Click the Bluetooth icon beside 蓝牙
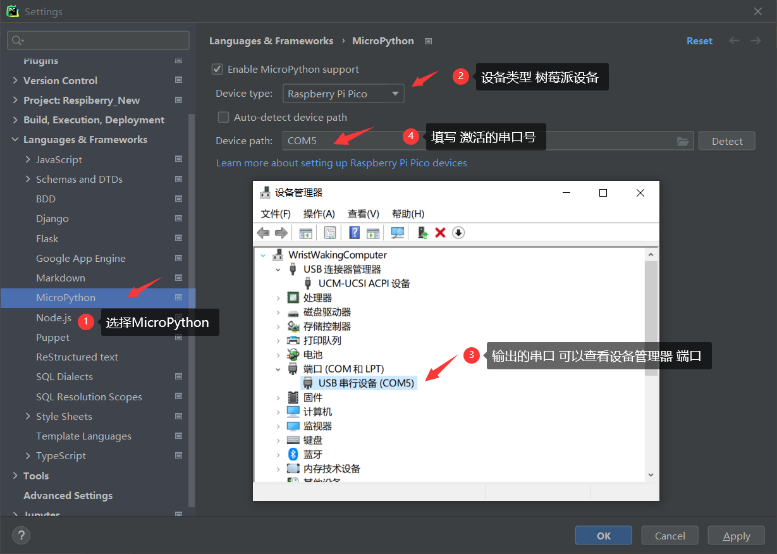 pyautogui.click(x=293, y=454)
